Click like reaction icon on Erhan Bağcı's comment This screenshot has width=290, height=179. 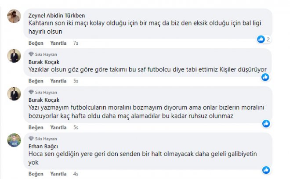[265, 170]
